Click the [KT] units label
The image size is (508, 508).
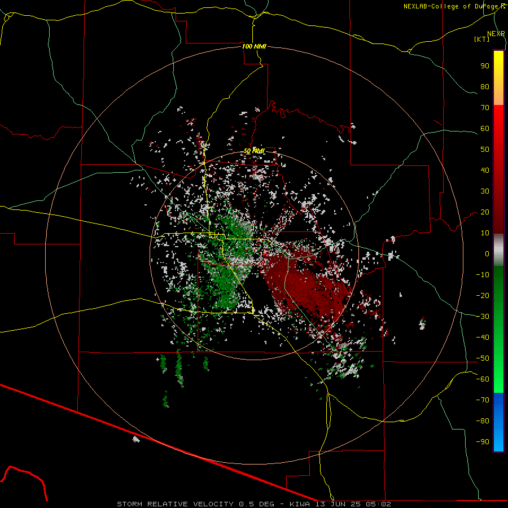[x=482, y=39]
